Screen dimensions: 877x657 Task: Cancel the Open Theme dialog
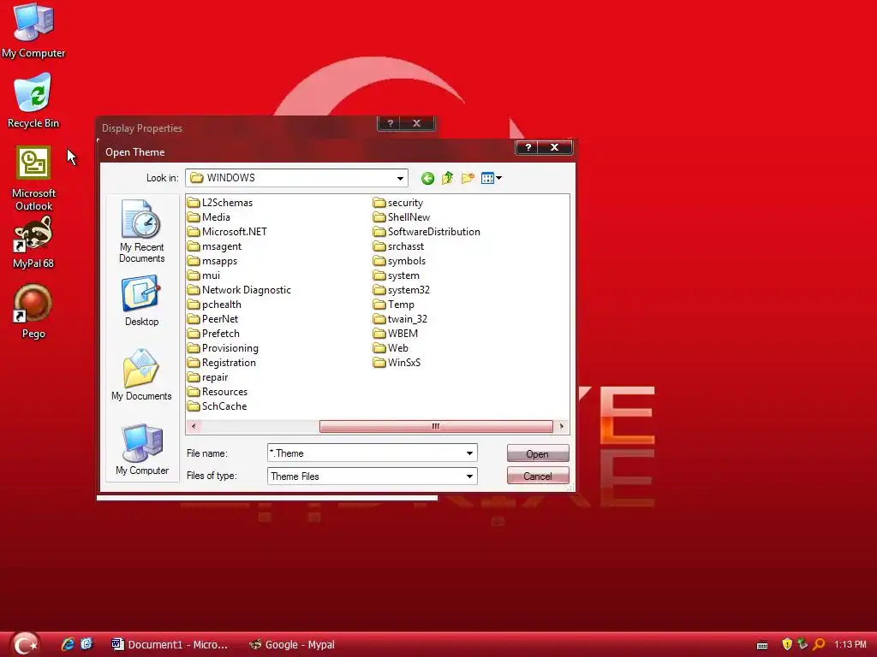pyautogui.click(x=538, y=476)
